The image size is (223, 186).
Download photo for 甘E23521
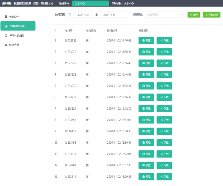coord(164,109)
